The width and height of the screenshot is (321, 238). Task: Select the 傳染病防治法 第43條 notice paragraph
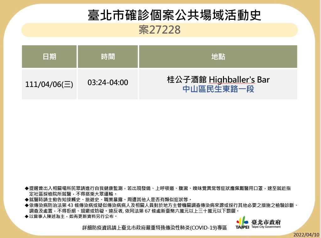(157, 209)
